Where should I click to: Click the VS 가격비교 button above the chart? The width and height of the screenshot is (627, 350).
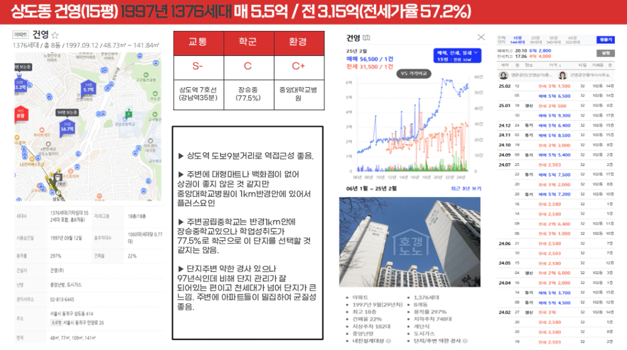click(414, 74)
